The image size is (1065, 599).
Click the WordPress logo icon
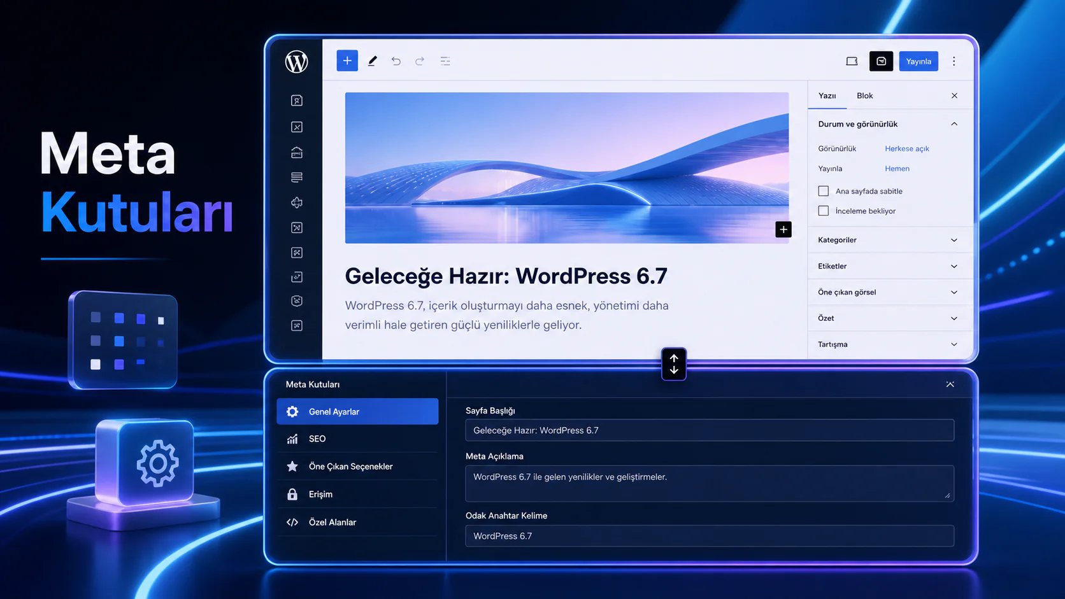pos(296,62)
